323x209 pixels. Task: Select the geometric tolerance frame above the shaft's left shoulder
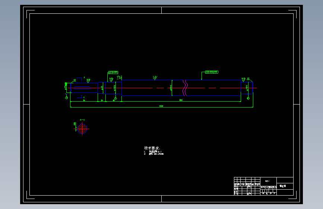[x=113, y=73]
